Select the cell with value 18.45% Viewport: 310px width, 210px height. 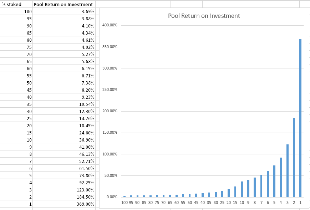pyautogui.click(x=64, y=126)
